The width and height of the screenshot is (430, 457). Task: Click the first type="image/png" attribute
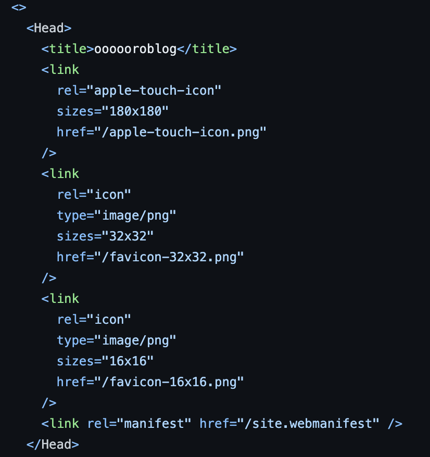click(116, 215)
